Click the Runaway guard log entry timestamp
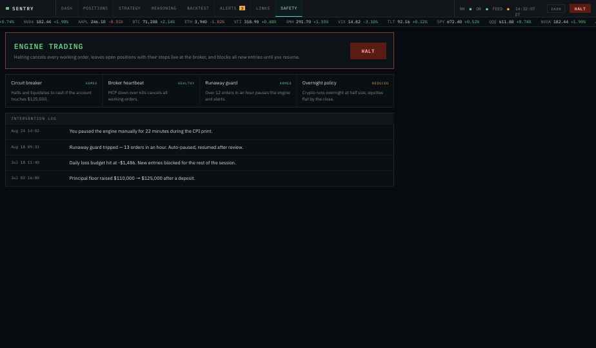Image resolution: width=596 pixels, height=348 pixels. [25, 147]
